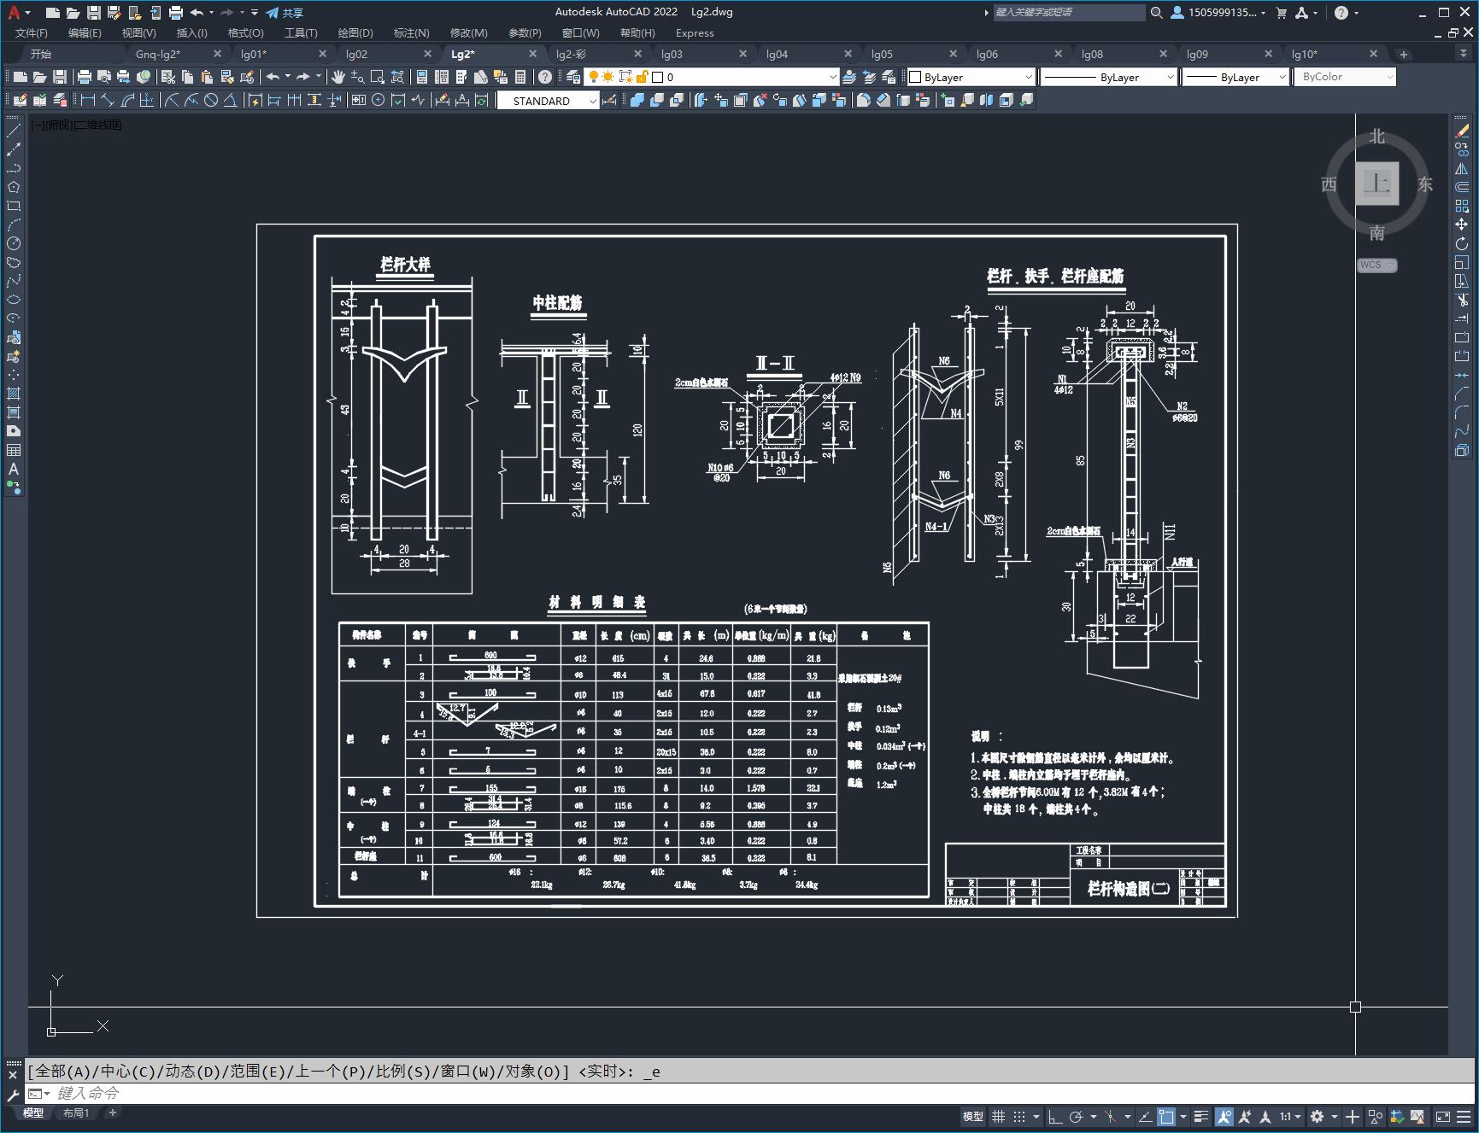Toggle object snap in status bar
Image resolution: width=1479 pixels, height=1133 pixels.
[1166, 1117]
